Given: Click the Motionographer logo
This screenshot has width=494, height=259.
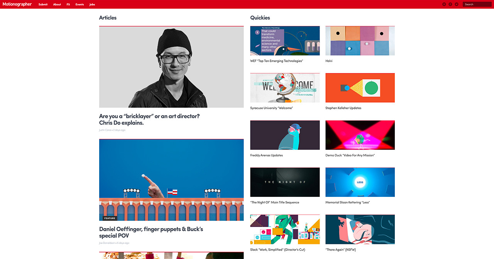Looking at the screenshot, I should (17, 4).
